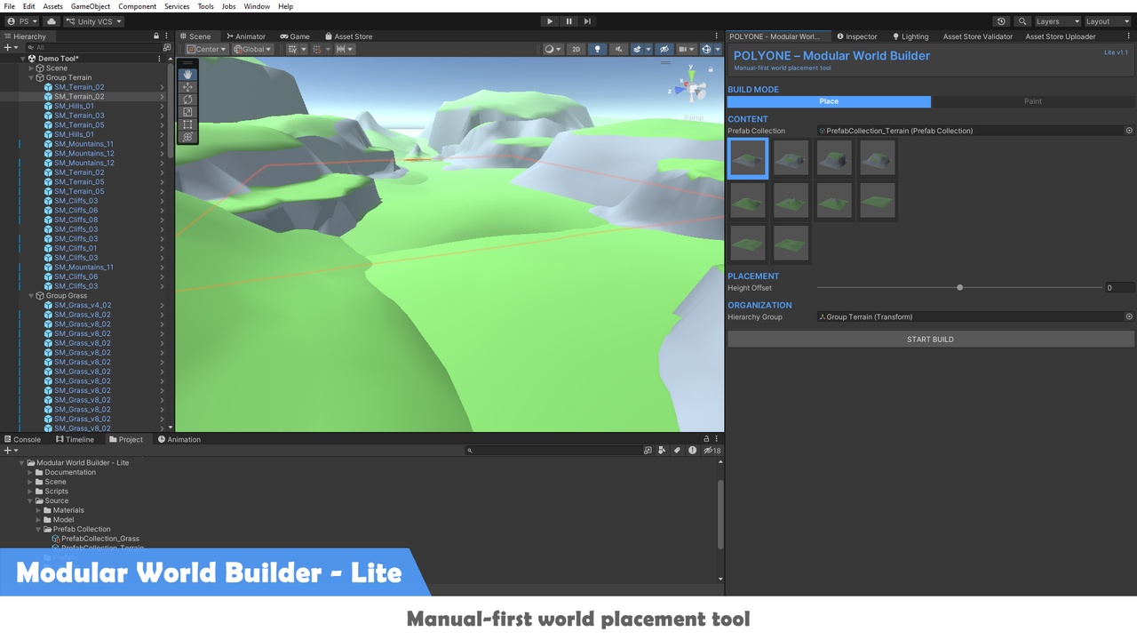This screenshot has height=640, width=1137.
Task: Expand the Documentation folder
Action: 29,472
